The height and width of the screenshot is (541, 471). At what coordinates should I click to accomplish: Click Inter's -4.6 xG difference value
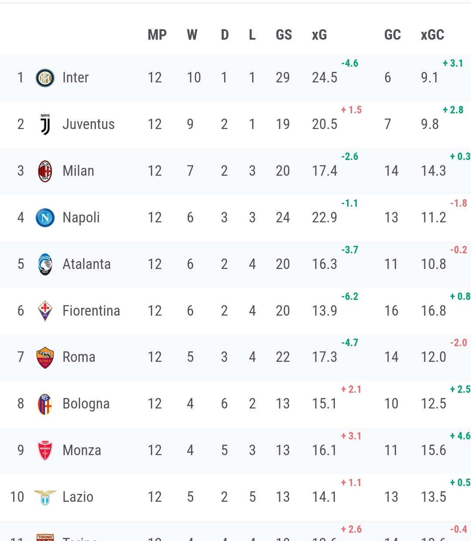point(350,63)
